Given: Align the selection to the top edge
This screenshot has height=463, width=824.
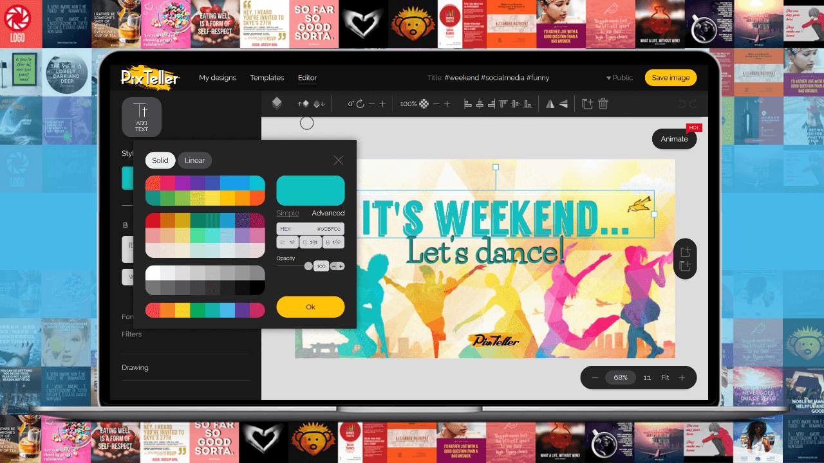Looking at the screenshot, I should [503, 104].
